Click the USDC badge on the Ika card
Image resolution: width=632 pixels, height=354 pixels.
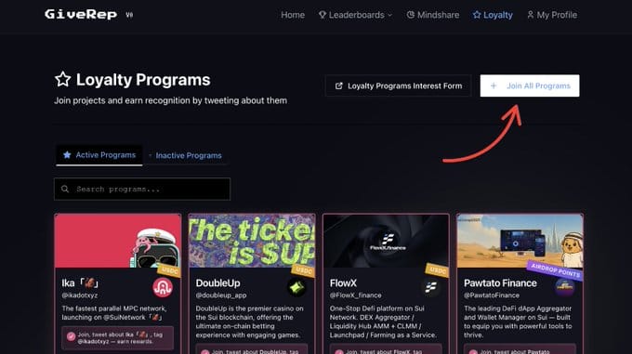pos(169,270)
